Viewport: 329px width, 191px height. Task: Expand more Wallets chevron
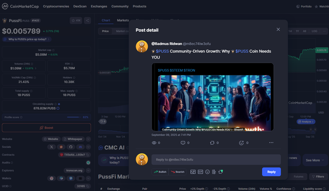pos(88,178)
